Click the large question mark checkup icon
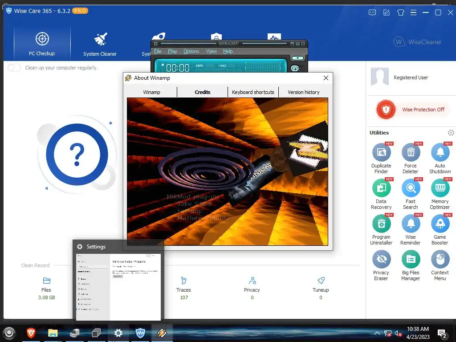456x342 pixels. (77, 155)
